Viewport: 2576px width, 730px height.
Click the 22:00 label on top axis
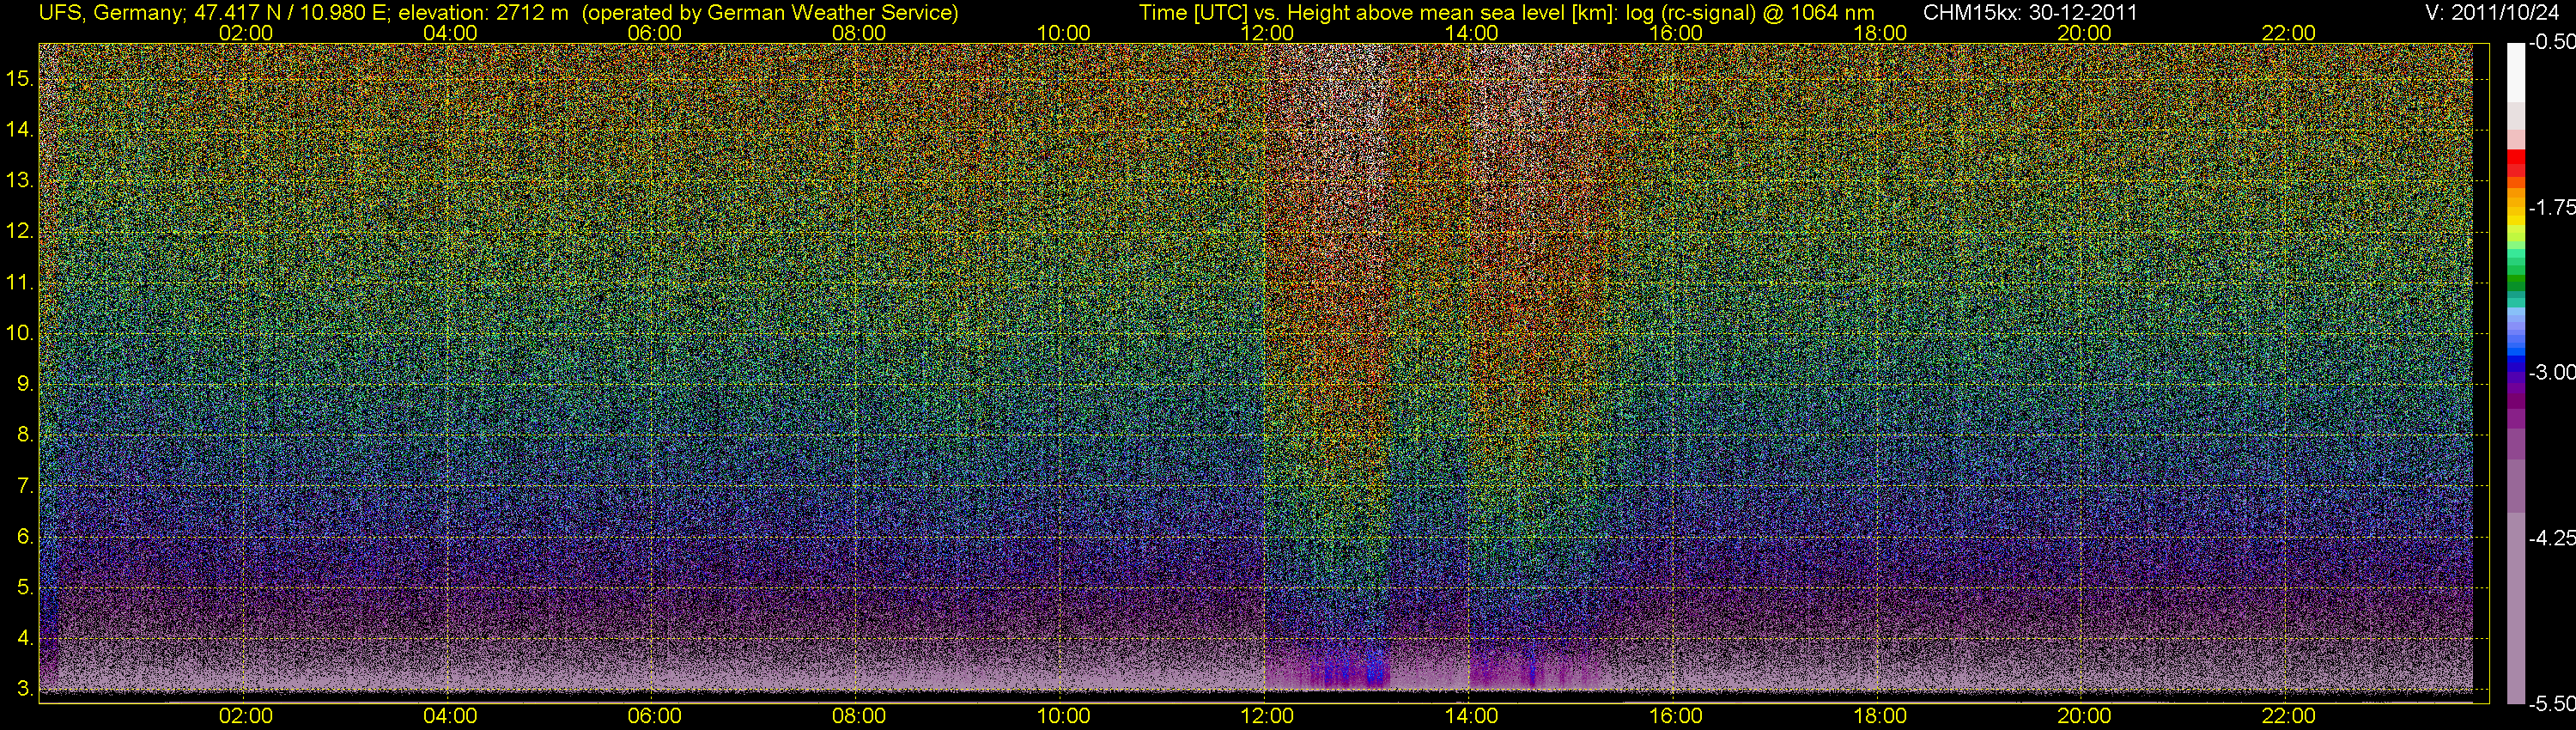2288,33
